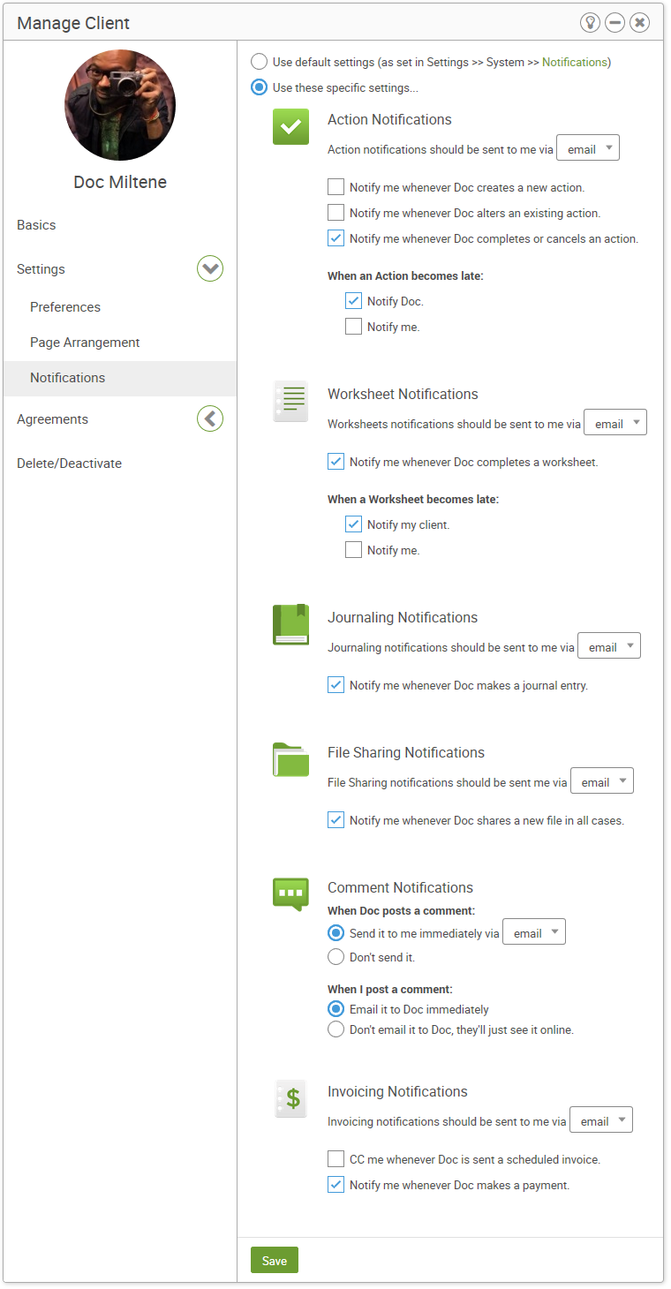This screenshot has width=671, height=1289.
Task: Uncheck notify when Doc makes a journal entry
Action: tap(335, 684)
